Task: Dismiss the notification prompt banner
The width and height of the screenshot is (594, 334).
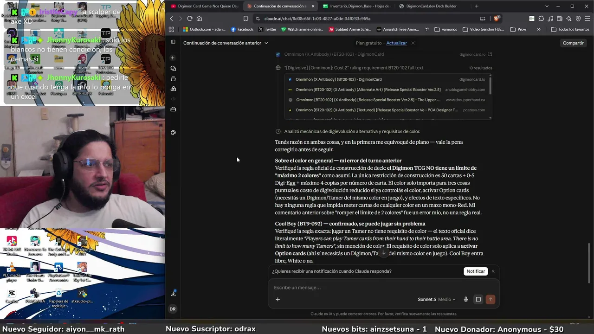Action: click(x=493, y=271)
